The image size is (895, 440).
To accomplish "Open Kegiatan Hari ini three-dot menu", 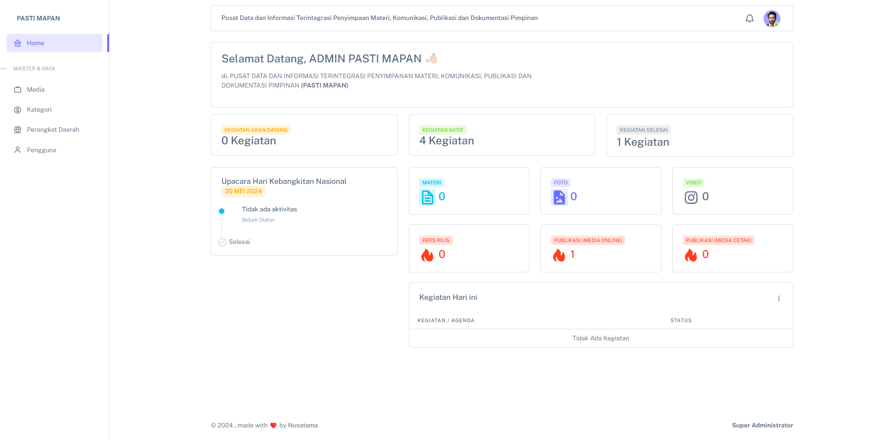I will (x=778, y=298).
